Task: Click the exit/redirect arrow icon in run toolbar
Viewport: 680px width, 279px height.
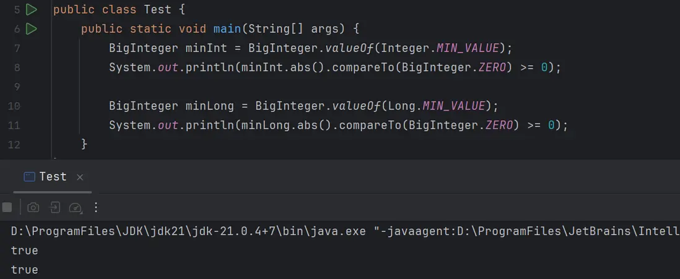Action: [54, 207]
